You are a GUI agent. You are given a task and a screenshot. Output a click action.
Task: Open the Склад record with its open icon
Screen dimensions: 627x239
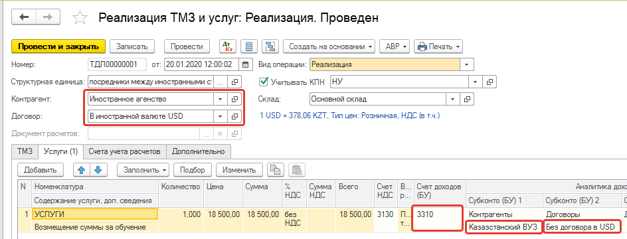pyautogui.click(x=467, y=99)
